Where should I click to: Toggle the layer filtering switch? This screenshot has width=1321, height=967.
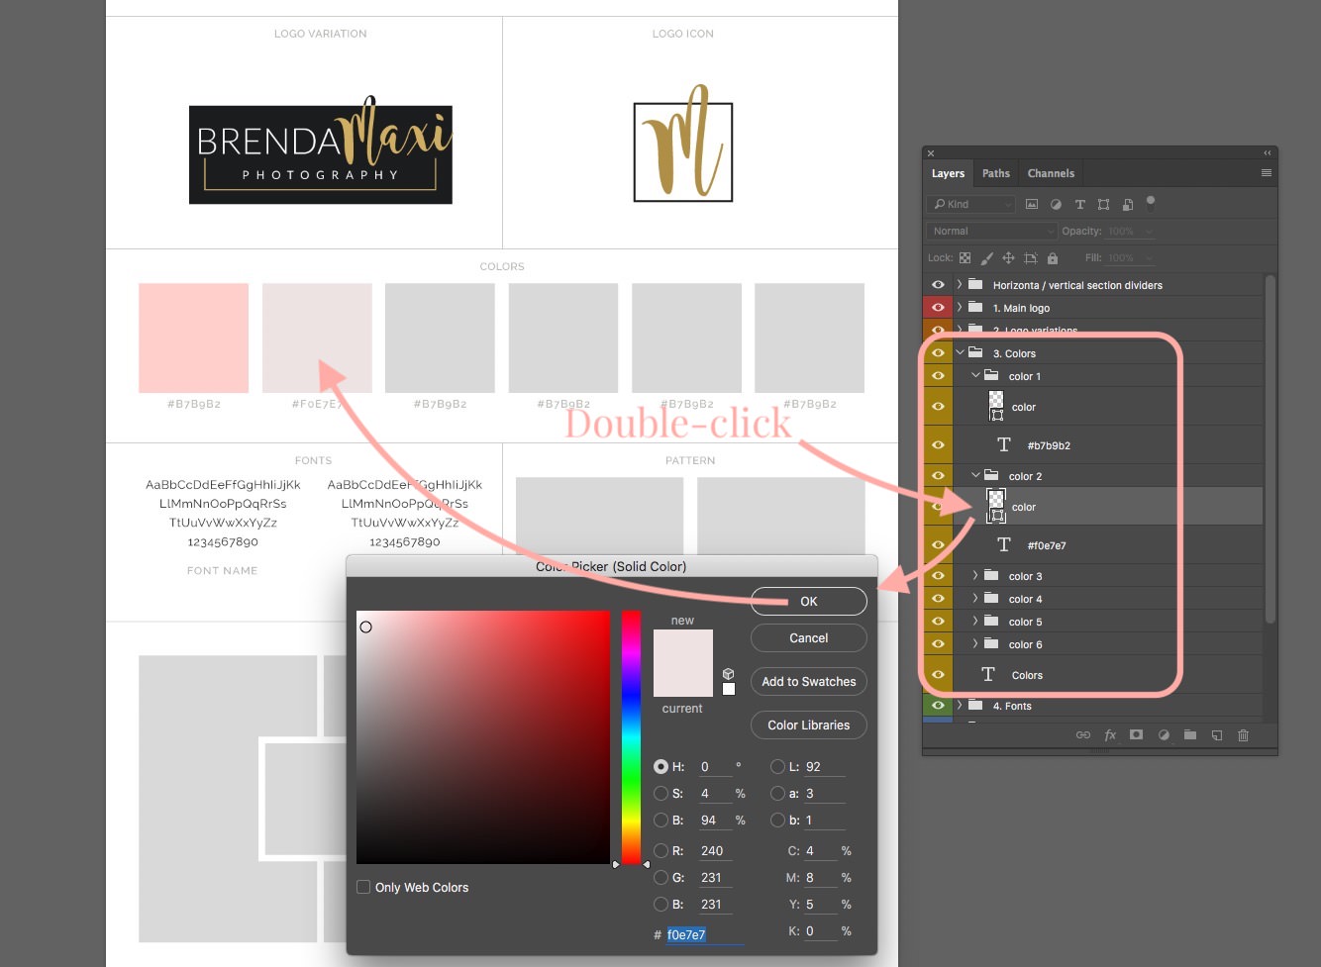1151,202
